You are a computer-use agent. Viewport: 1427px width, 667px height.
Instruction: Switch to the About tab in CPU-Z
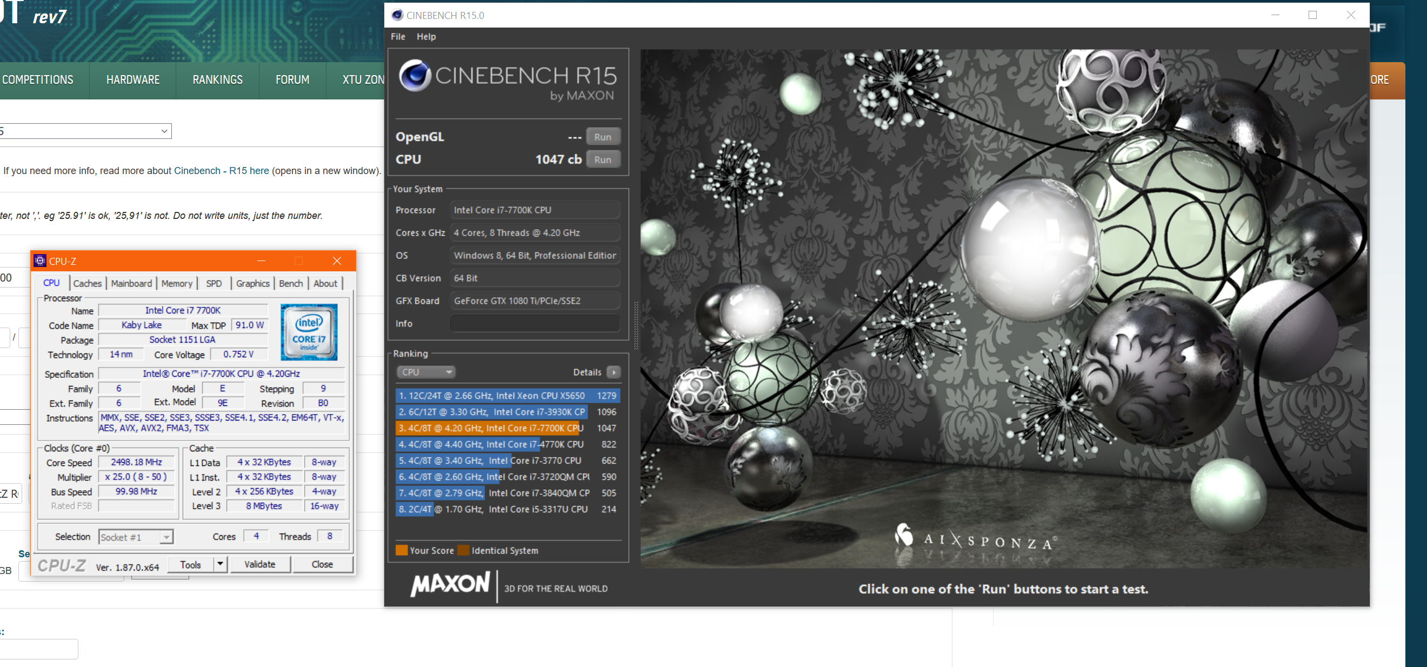point(325,284)
